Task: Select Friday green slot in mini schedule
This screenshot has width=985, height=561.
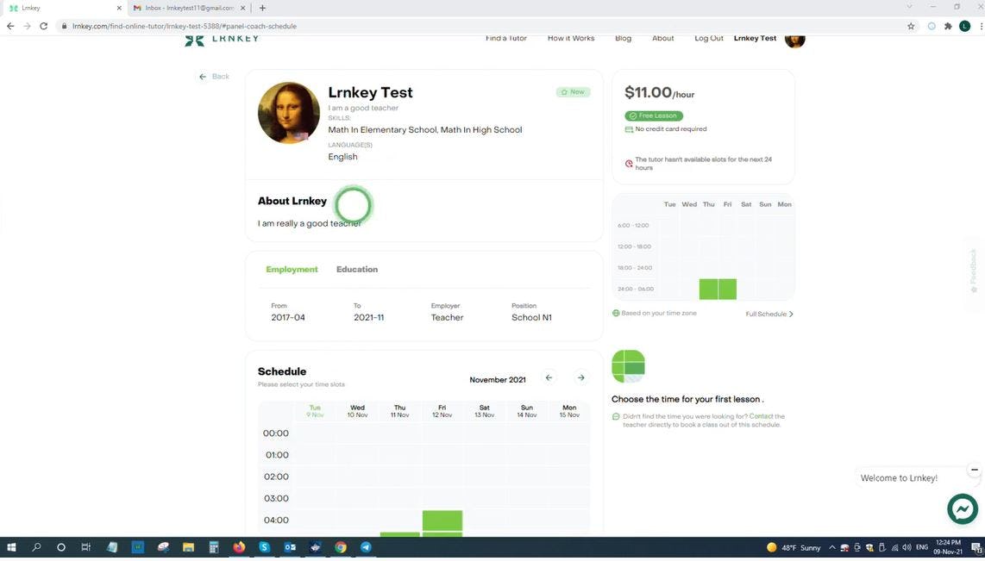Action: tap(727, 290)
